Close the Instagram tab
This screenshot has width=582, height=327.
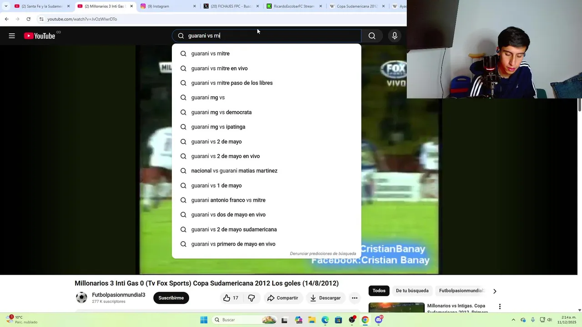pos(195,6)
